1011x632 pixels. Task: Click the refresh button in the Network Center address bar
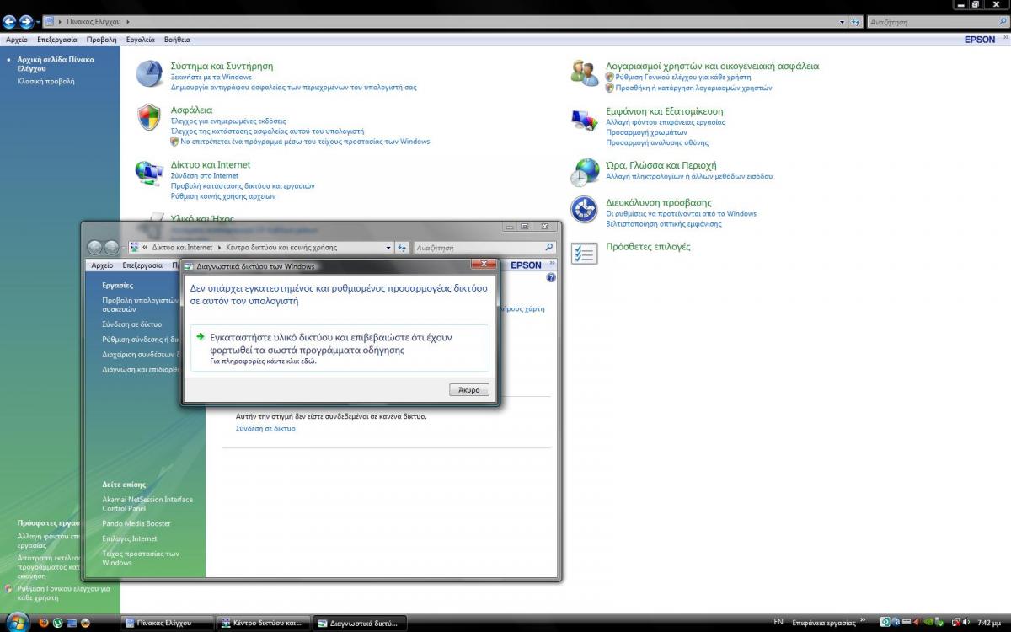[x=402, y=248]
